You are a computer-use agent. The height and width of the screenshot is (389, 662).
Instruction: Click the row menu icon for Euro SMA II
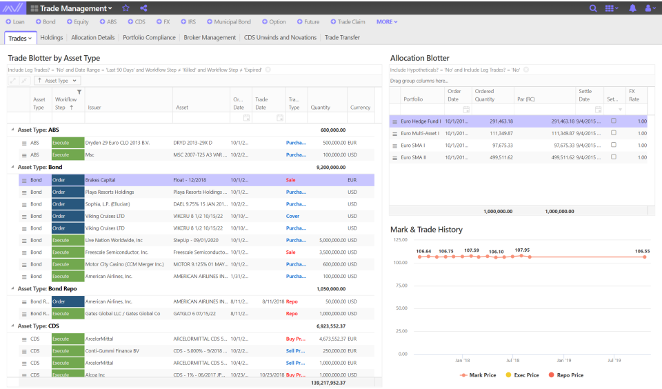(x=394, y=158)
